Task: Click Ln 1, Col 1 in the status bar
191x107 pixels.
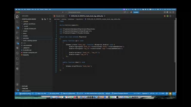Action: click(137, 93)
